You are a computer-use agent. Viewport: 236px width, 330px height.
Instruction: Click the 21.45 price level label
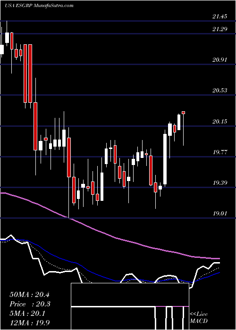220,16
